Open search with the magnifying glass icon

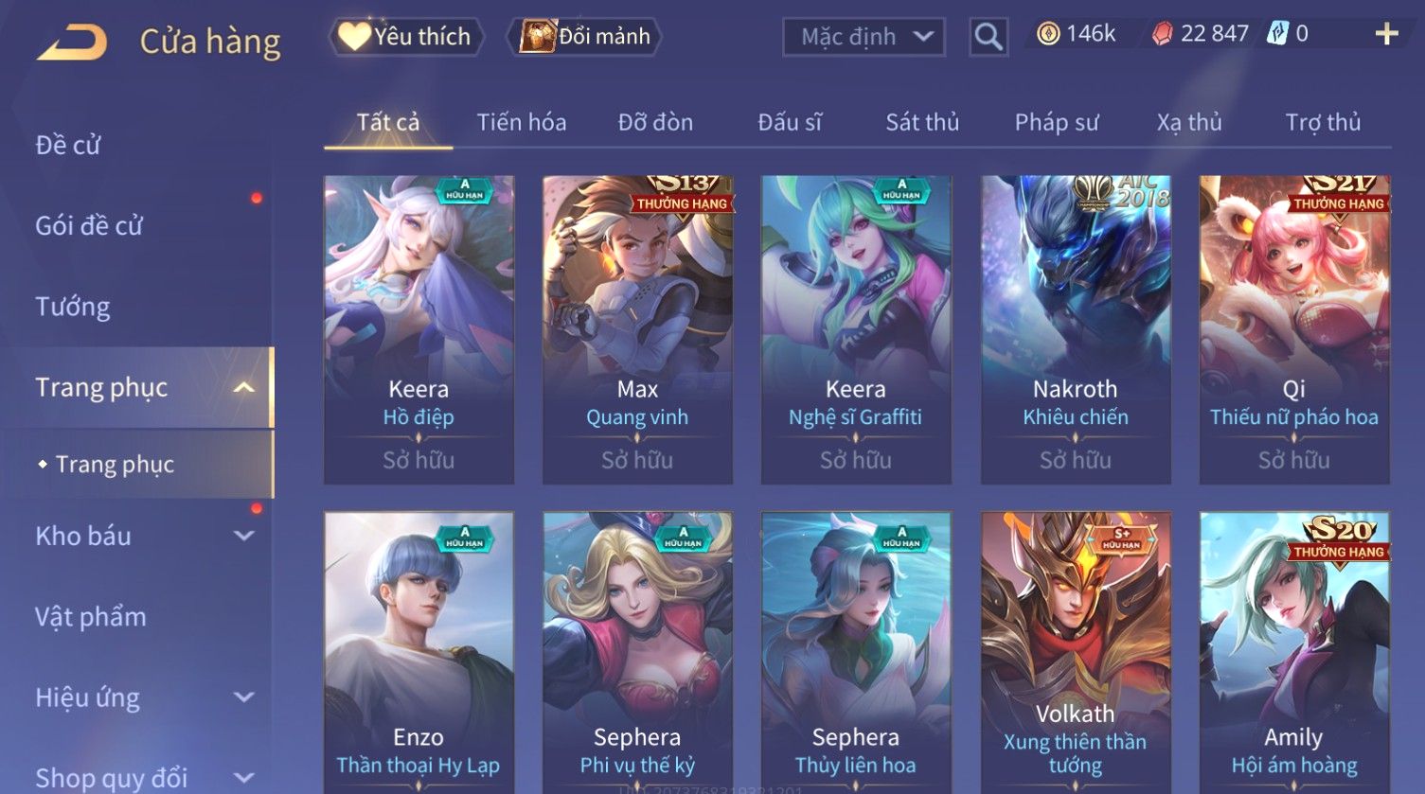989,37
